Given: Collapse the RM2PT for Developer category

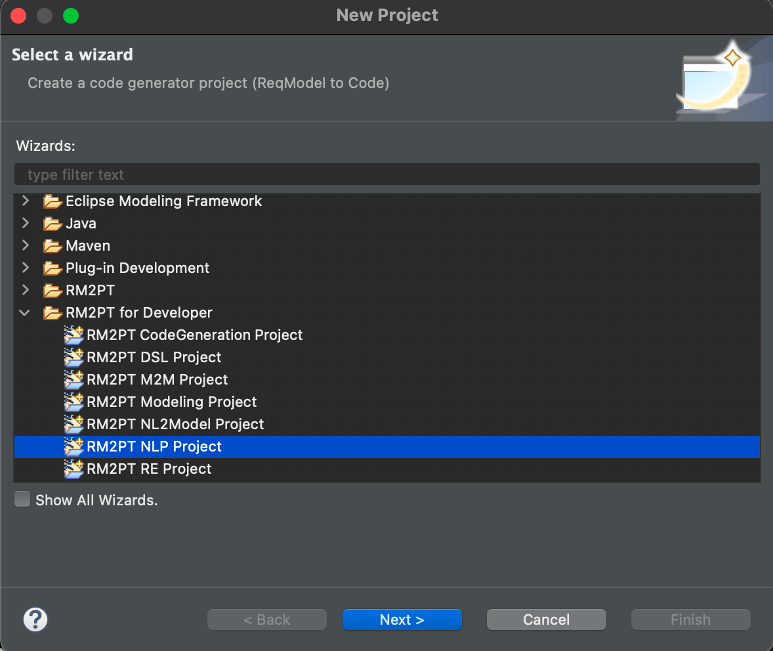Looking at the screenshot, I should [25, 312].
